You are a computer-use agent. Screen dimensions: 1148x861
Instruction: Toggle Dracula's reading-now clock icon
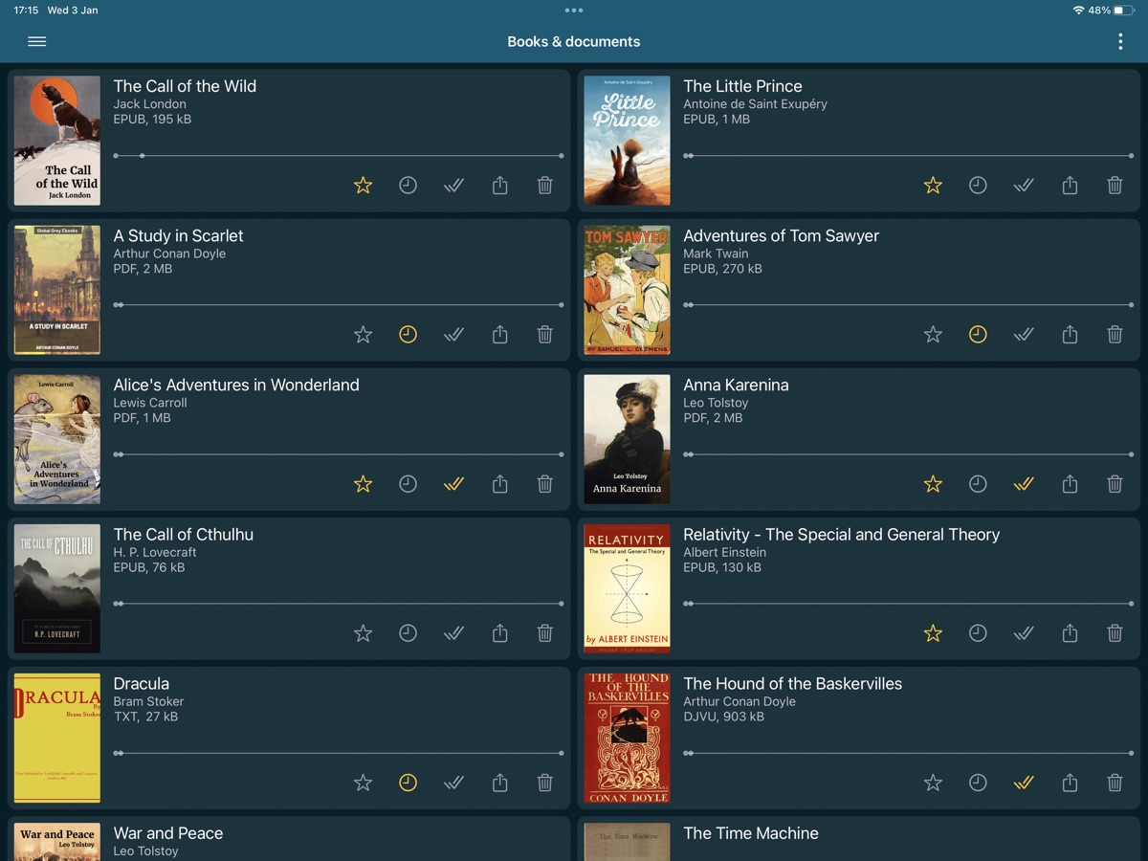tap(408, 783)
